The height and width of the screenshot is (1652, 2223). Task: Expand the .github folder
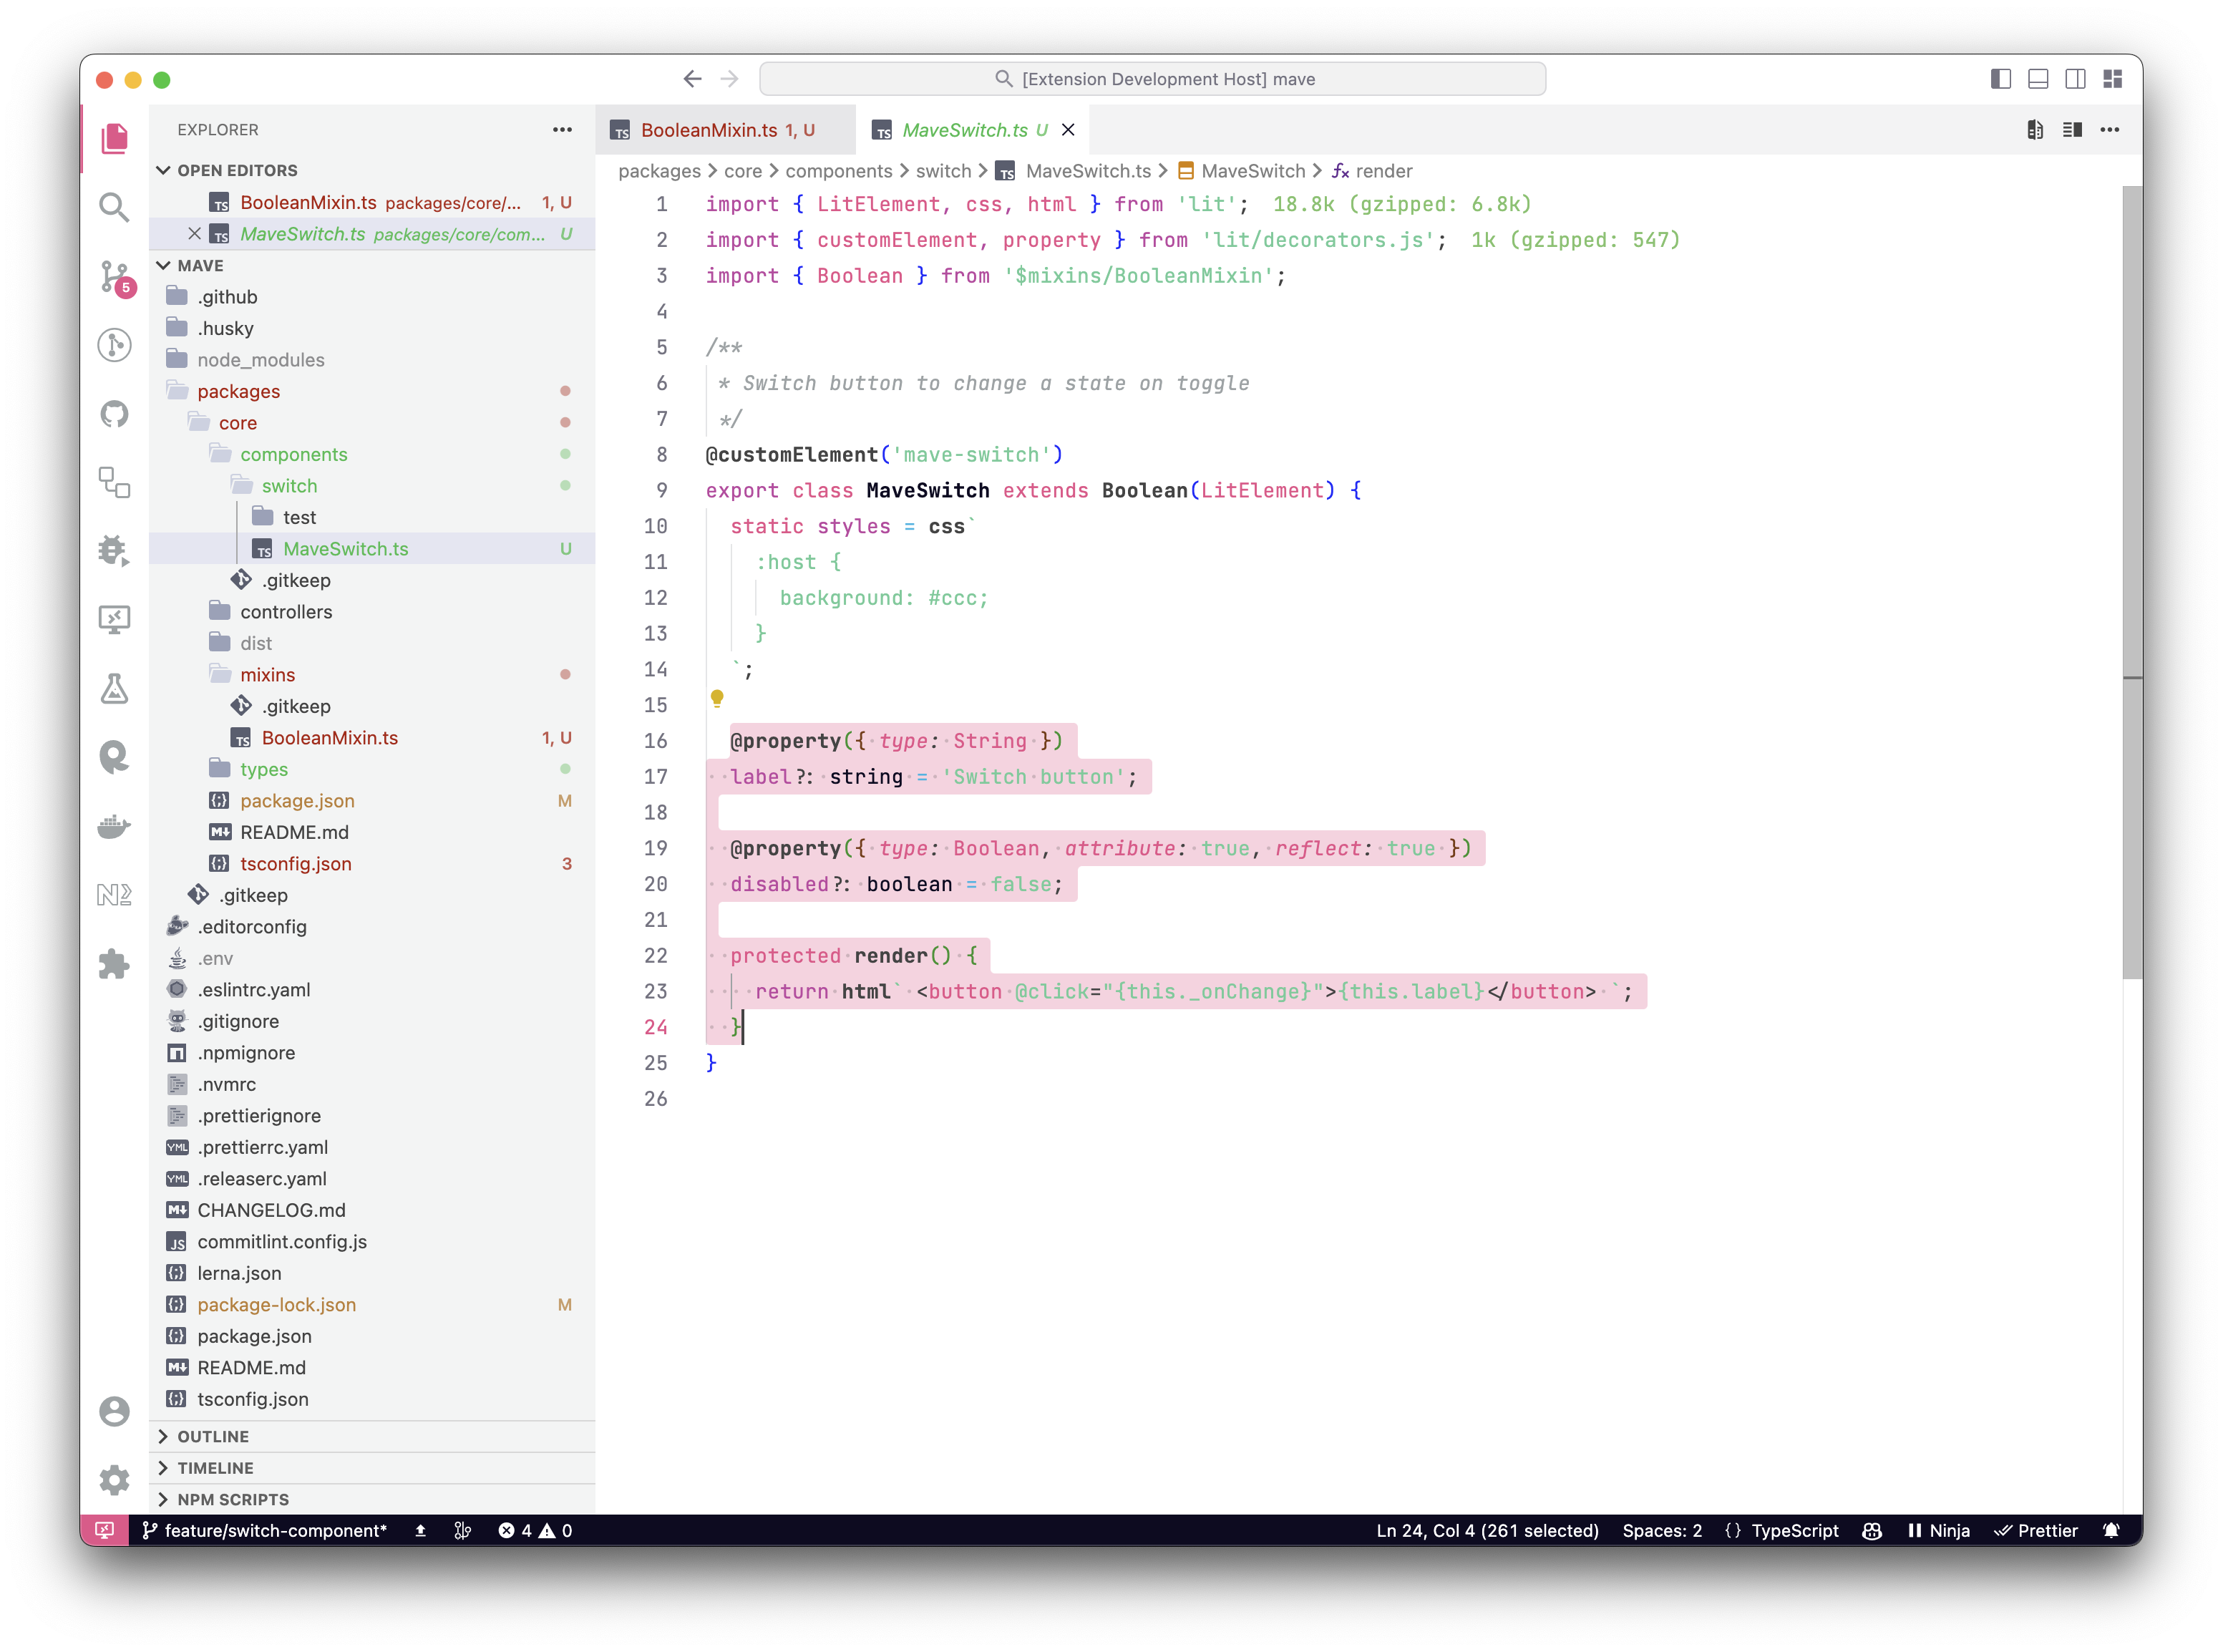point(372,297)
